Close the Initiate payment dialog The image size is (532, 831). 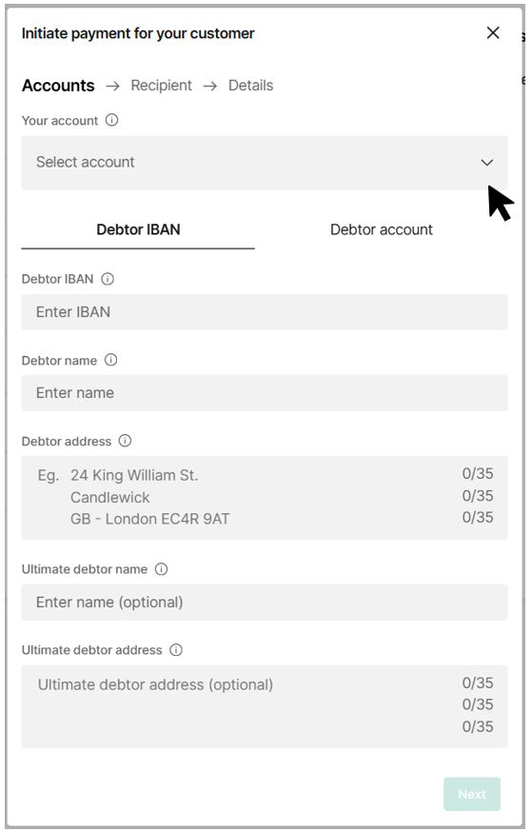tap(493, 33)
